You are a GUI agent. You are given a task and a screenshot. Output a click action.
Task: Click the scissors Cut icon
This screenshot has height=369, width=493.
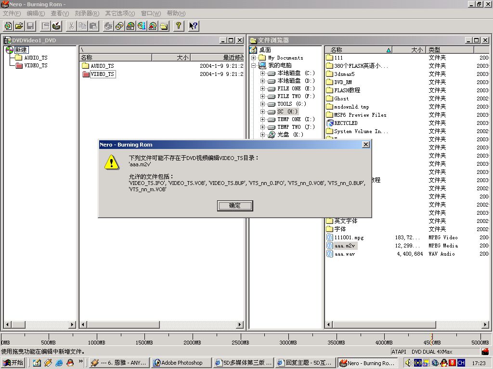(72, 26)
